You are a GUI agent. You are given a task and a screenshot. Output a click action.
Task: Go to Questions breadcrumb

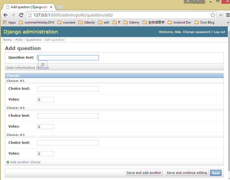click(x=34, y=40)
